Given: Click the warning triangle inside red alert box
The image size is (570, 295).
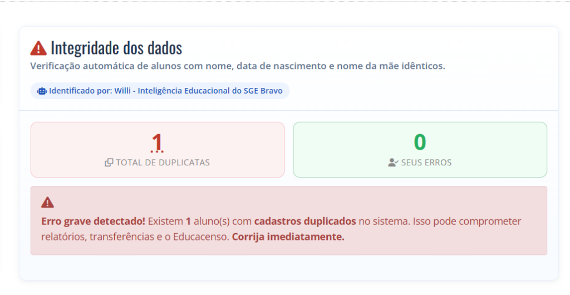Looking at the screenshot, I should [48, 203].
